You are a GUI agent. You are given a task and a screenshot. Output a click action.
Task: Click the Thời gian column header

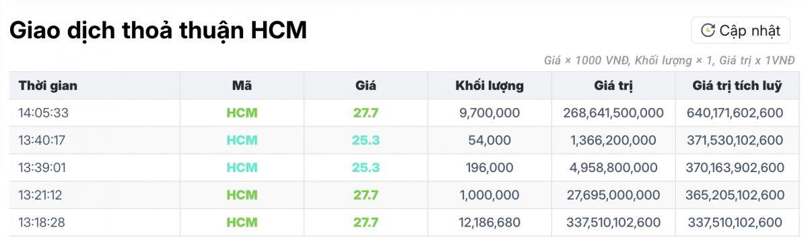[48, 86]
